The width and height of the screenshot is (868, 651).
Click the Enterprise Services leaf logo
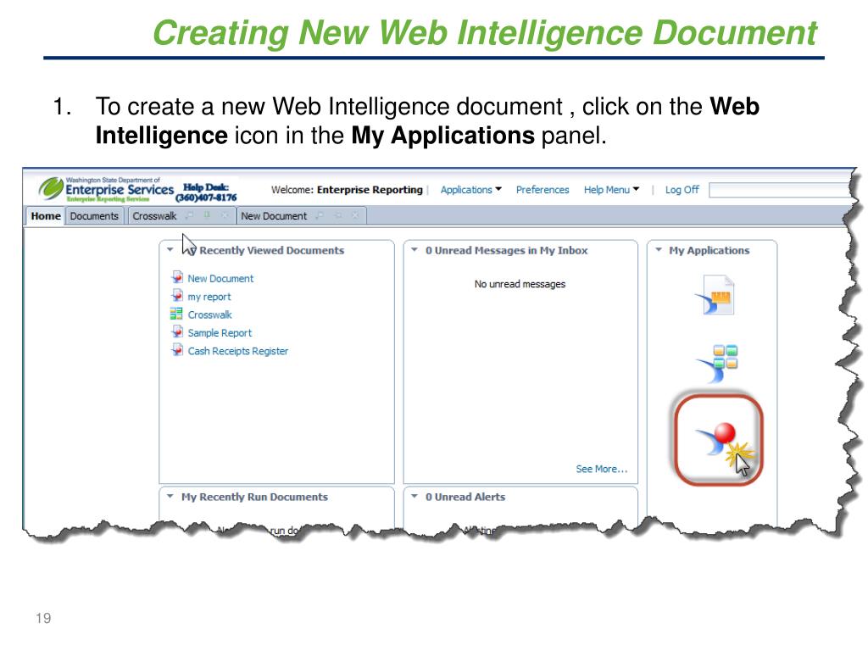point(50,188)
